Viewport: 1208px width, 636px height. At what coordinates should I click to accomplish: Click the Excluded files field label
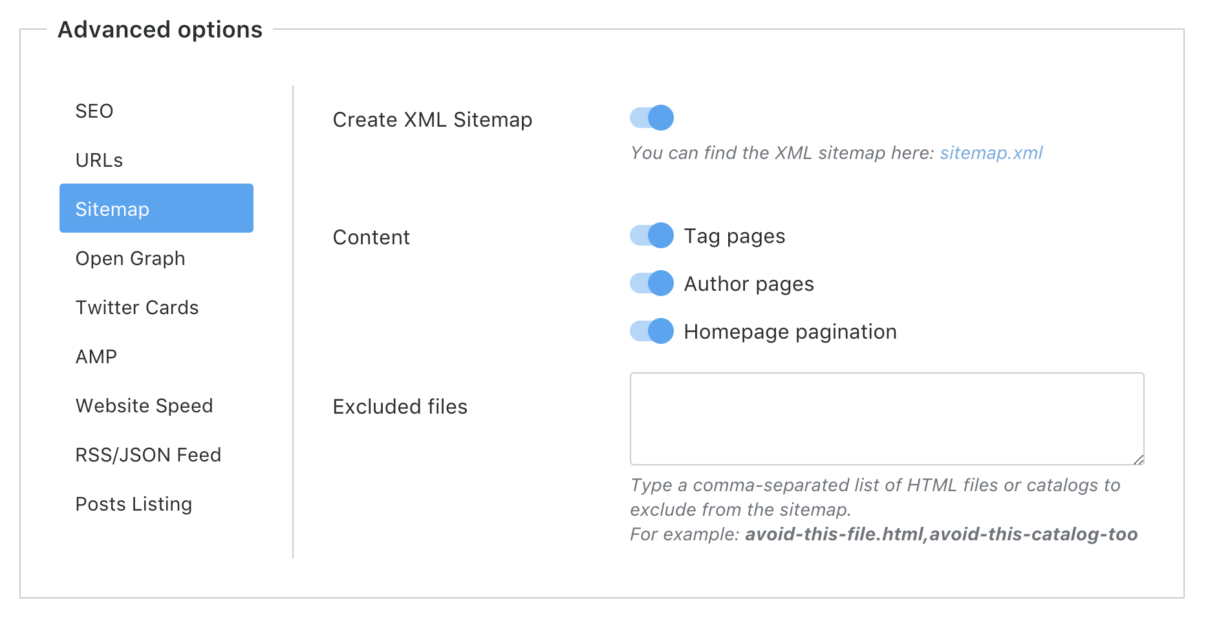tap(400, 407)
